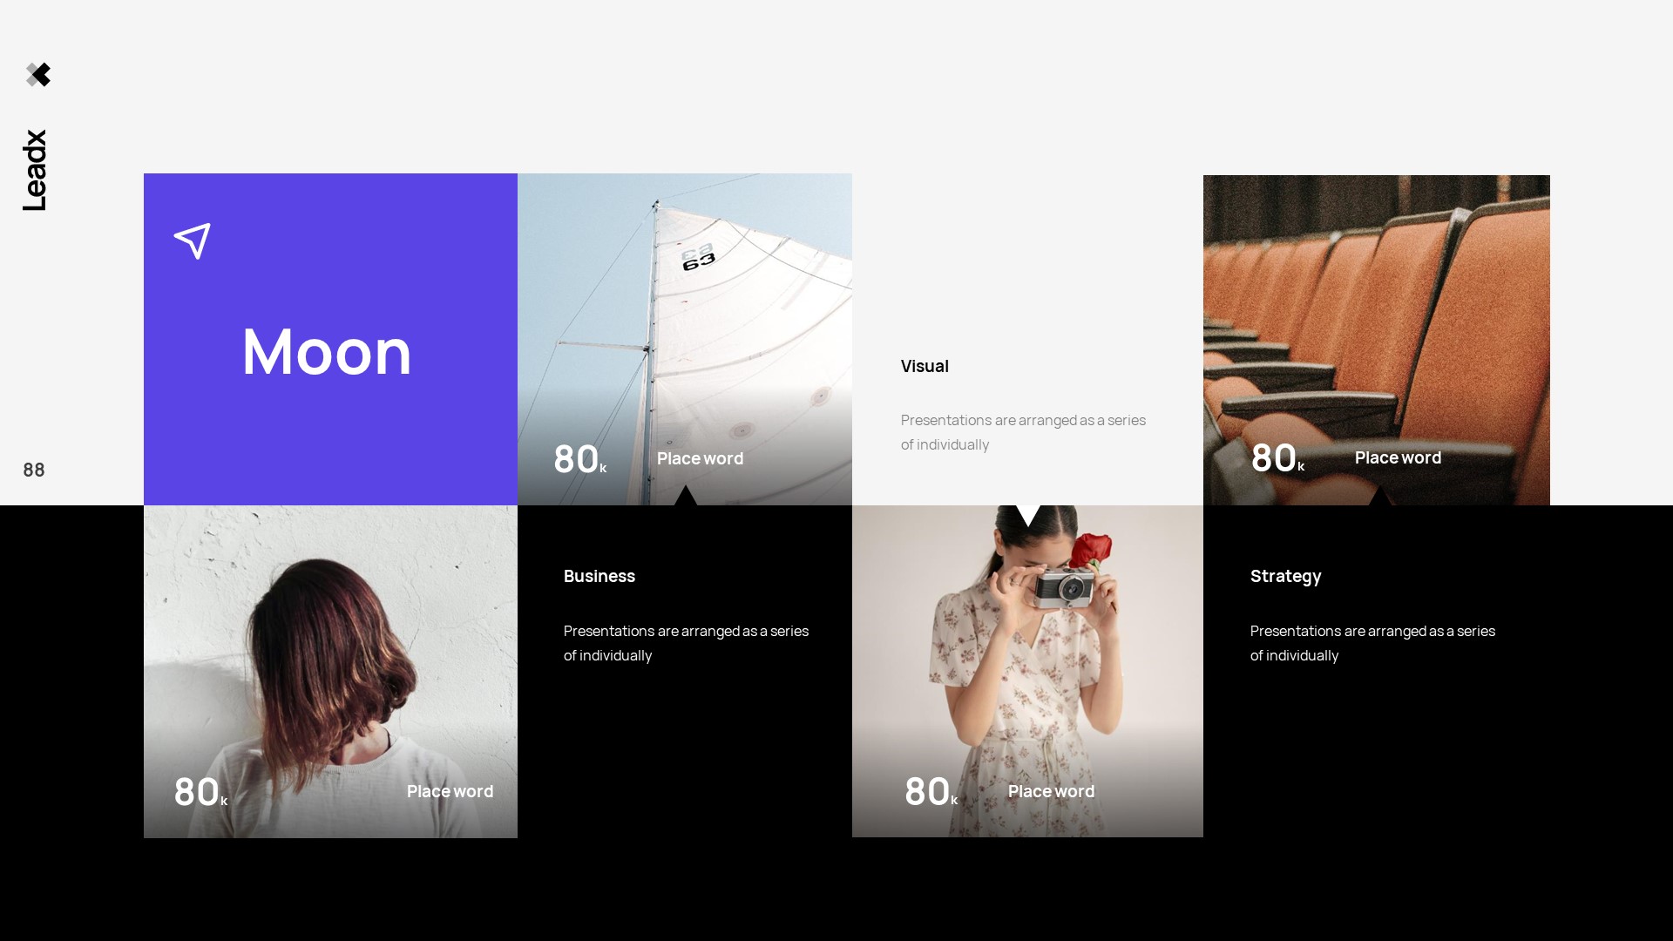Viewport: 1673px width, 941px height.
Task: Click the Business heading
Action: pyautogui.click(x=599, y=576)
